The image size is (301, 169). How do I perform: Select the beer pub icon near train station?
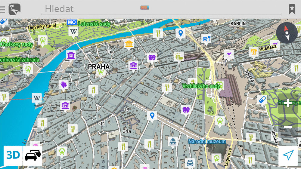click(x=179, y=56)
